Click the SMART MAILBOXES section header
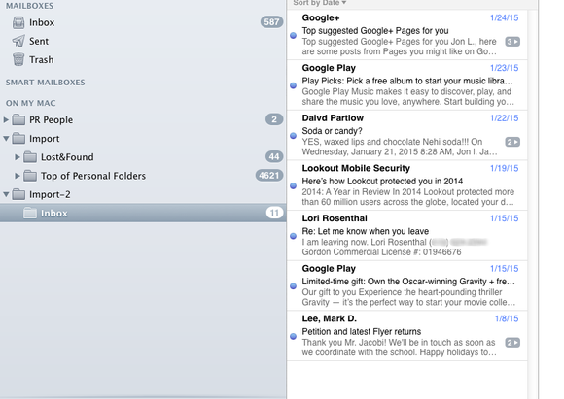 click(x=46, y=83)
